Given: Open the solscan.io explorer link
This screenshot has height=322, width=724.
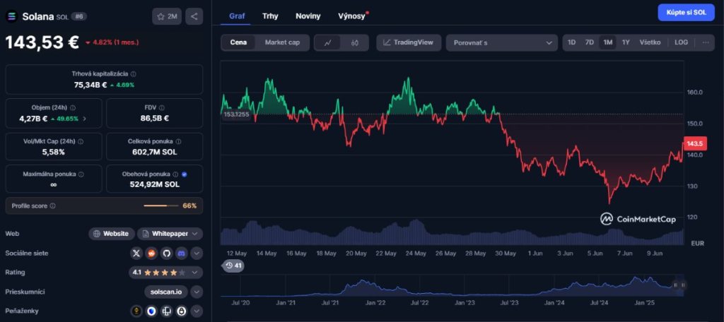Looking at the screenshot, I should (x=166, y=292).
